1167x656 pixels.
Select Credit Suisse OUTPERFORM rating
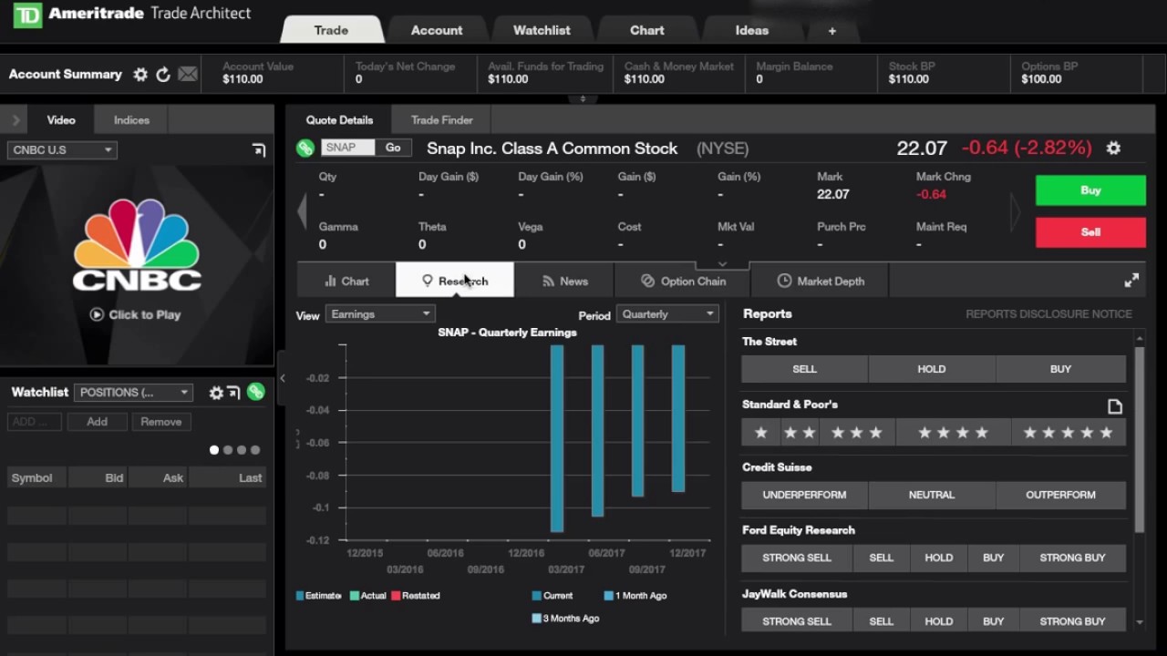coord(1060,495)
